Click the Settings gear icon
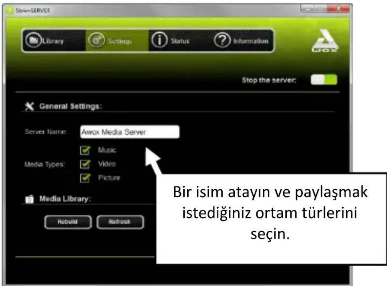Viewport: 387px width, 286px height. point(97,40)
